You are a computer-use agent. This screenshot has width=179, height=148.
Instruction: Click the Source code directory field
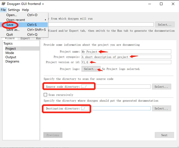click(116, 86)
